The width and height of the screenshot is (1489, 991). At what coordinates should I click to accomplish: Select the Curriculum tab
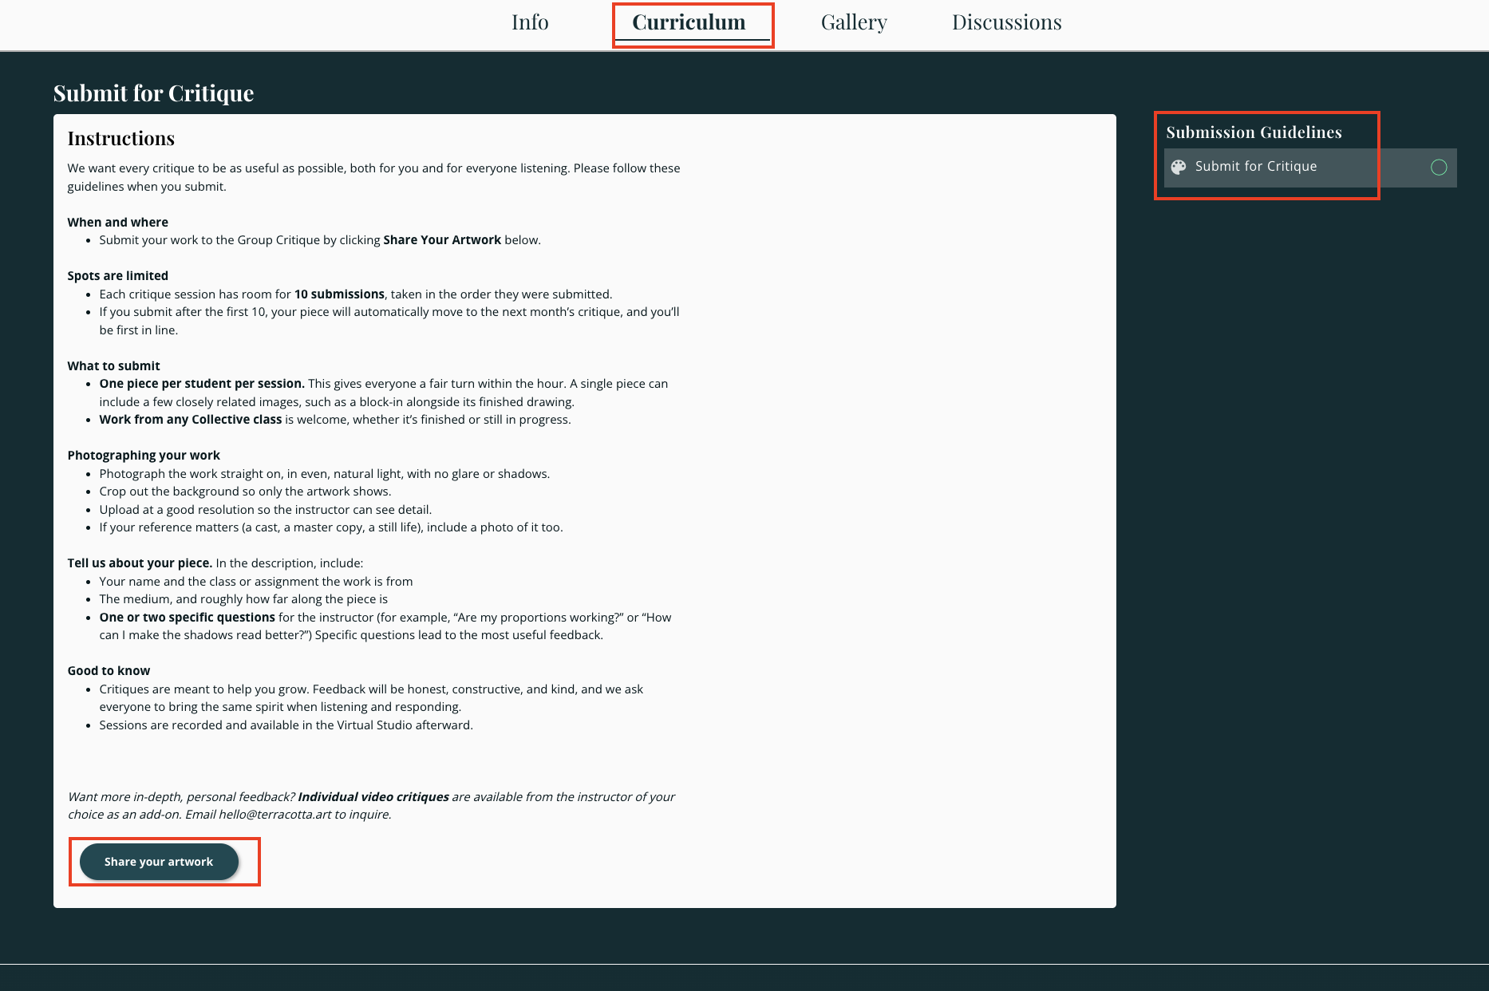689,22
